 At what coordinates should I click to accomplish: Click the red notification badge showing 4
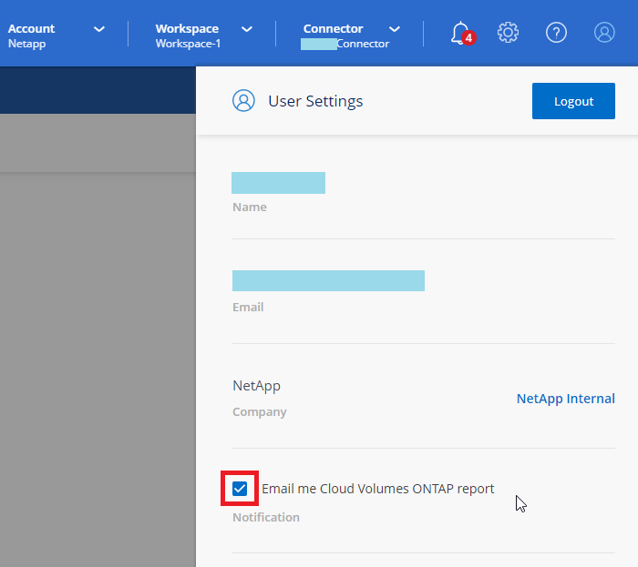(468, 38)
